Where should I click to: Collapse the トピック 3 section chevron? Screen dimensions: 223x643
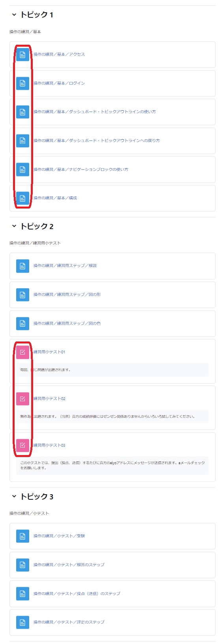14,496
